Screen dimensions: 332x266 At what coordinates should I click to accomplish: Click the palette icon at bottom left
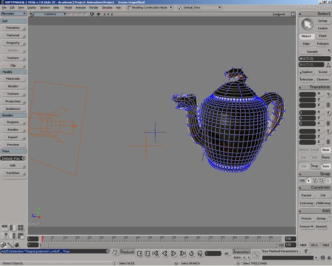16,245
